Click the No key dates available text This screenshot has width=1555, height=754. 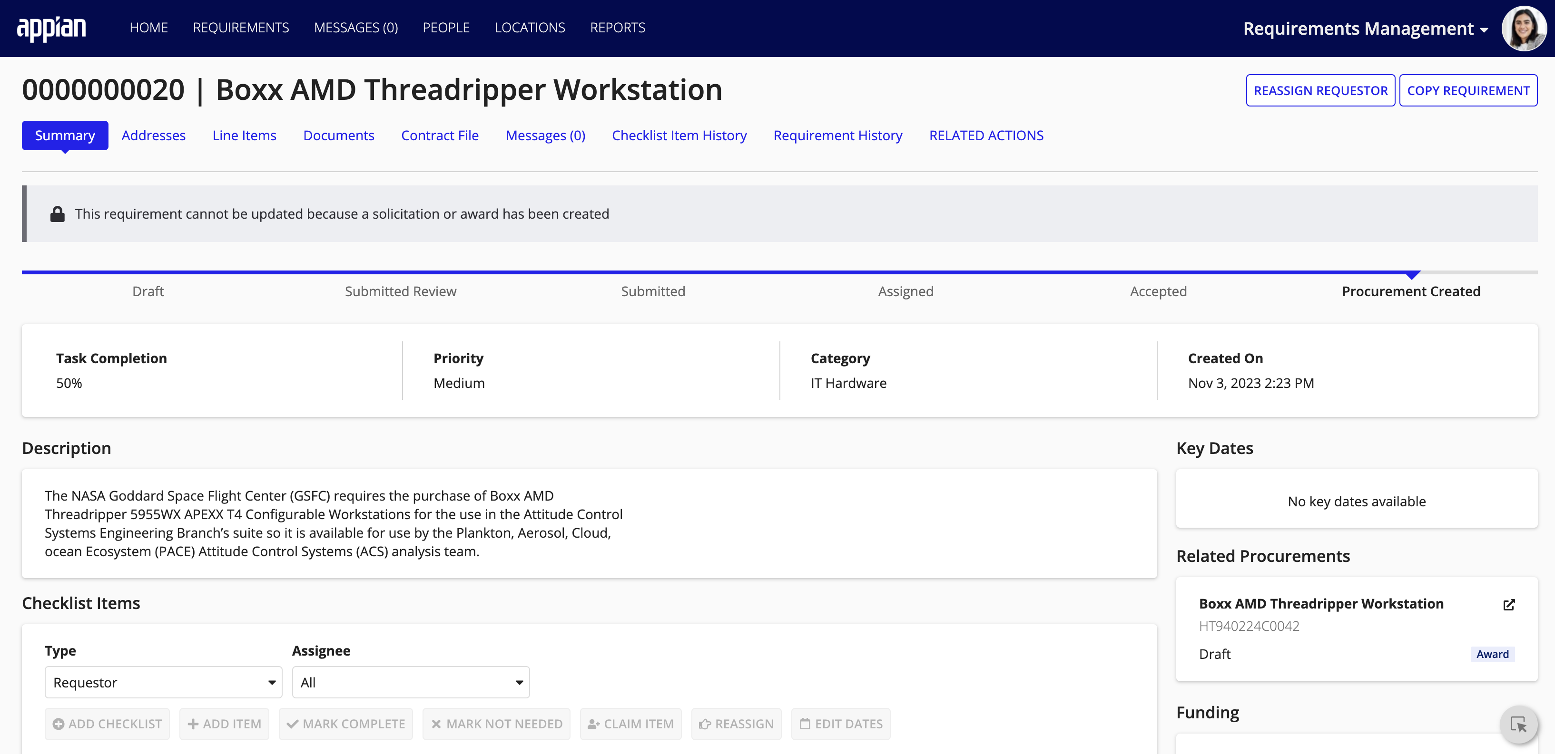[1357, 501]
